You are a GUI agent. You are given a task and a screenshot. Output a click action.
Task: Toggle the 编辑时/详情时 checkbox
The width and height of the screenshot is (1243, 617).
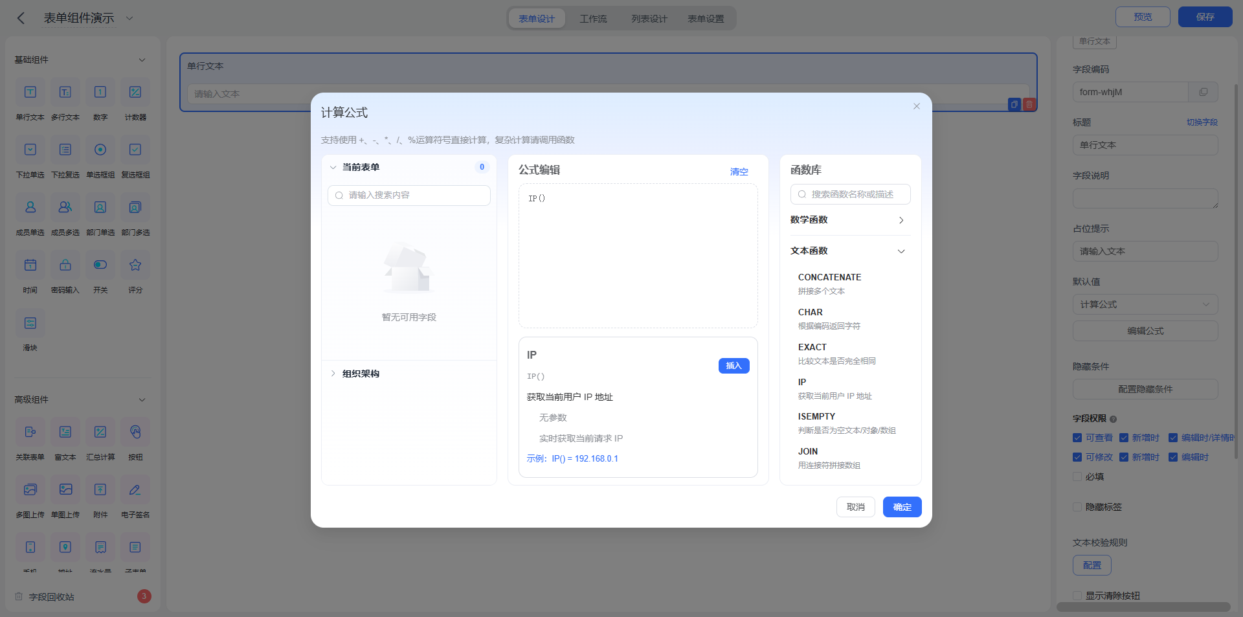[1173, 438]
